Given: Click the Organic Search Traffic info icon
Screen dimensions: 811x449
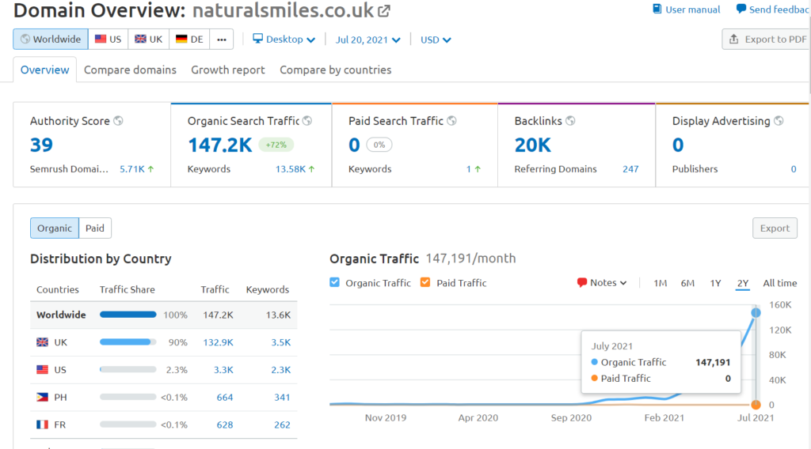Looking at the screenshot, I should pos(307,121).
